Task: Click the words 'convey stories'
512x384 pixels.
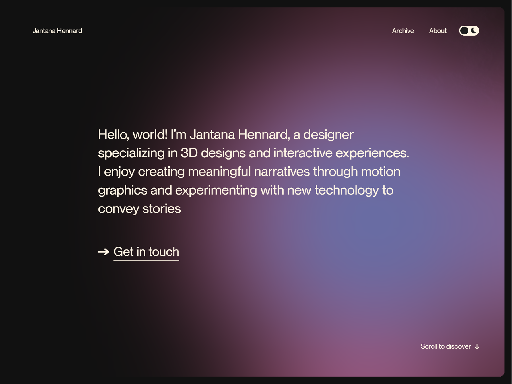Action: 139,209
